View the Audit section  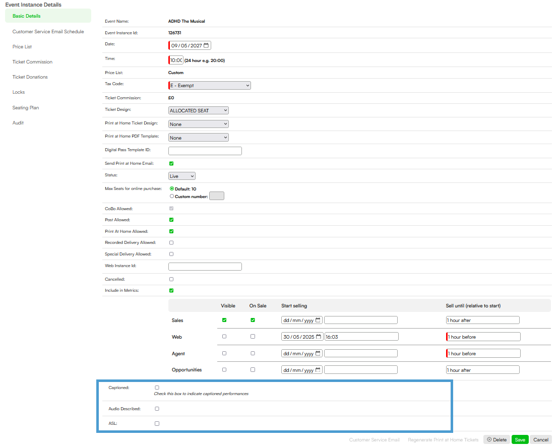(x=18, y=123)
